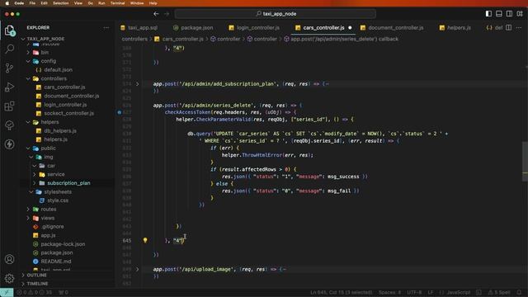Switch to the login_controller.js tab
Viewport: 528px width, 297px height.
click(257, 27)
